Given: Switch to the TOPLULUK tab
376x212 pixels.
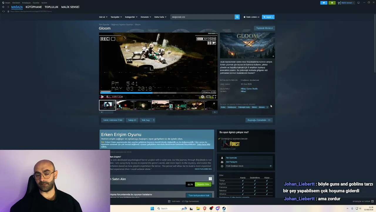Looking at the screenshot, I should 52,7.
